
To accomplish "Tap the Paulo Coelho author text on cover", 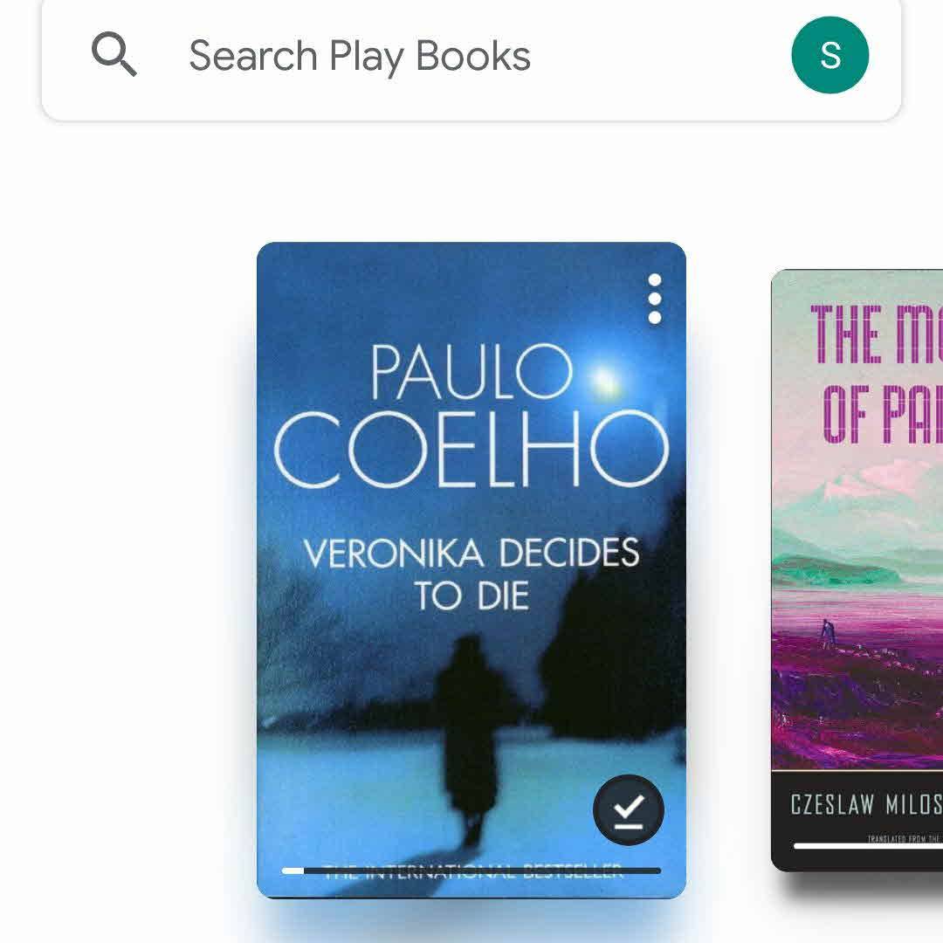I will coord(471,416).
